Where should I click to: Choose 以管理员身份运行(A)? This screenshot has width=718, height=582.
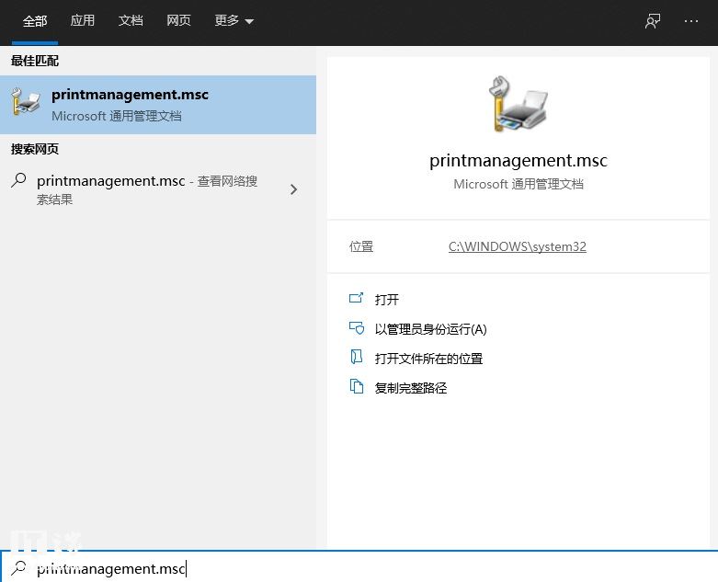coord(430,329)
